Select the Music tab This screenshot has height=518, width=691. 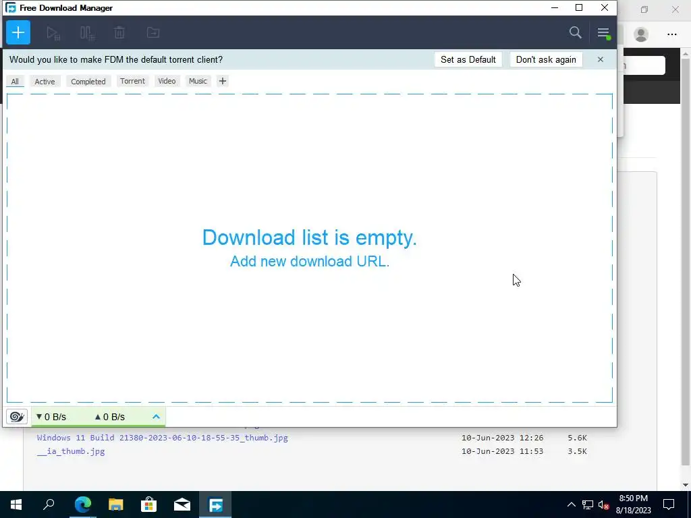pos(198,81)
